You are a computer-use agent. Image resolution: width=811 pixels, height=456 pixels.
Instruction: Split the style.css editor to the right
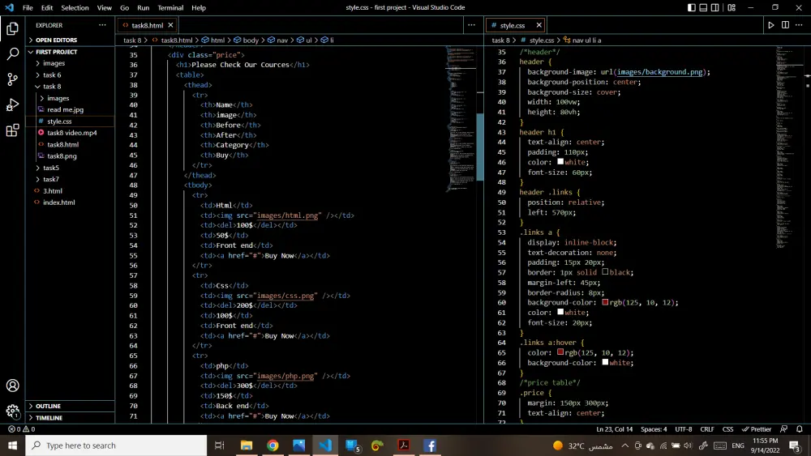pos(785,25)
